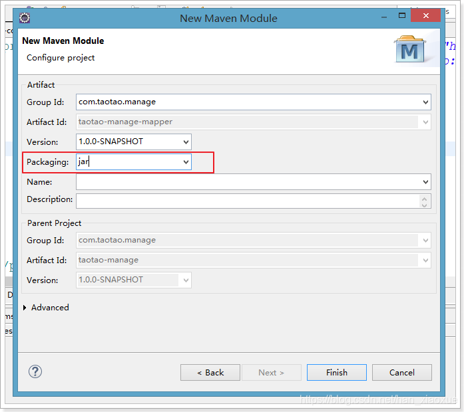Image resolution: width=464 pixels, height=412 pixels.
Task: Open the Packaging dropdown arrow
Action: [x=186, y=162]
